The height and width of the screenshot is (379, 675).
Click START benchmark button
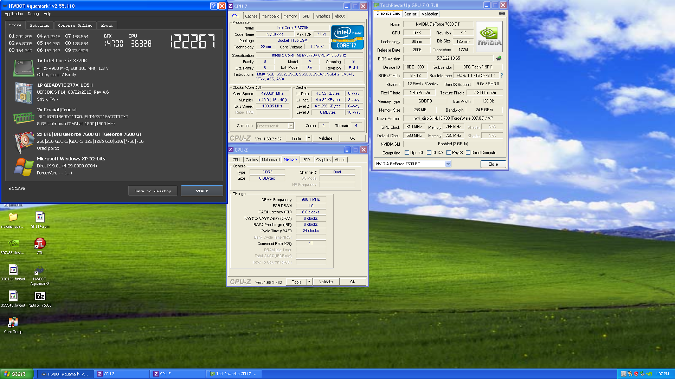pos(202,191)
